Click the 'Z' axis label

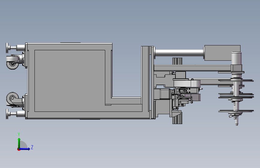pos(32,147)
